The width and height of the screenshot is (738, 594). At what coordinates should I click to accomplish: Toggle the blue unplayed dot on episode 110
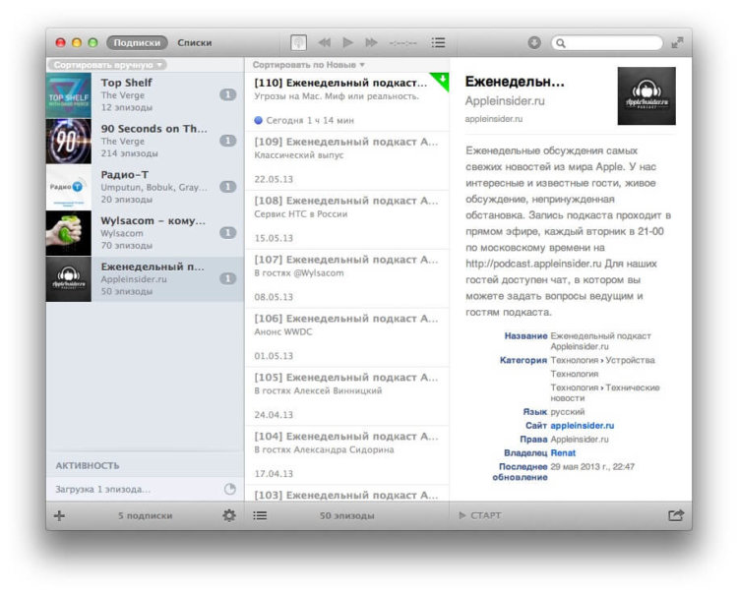coord(258,120)
